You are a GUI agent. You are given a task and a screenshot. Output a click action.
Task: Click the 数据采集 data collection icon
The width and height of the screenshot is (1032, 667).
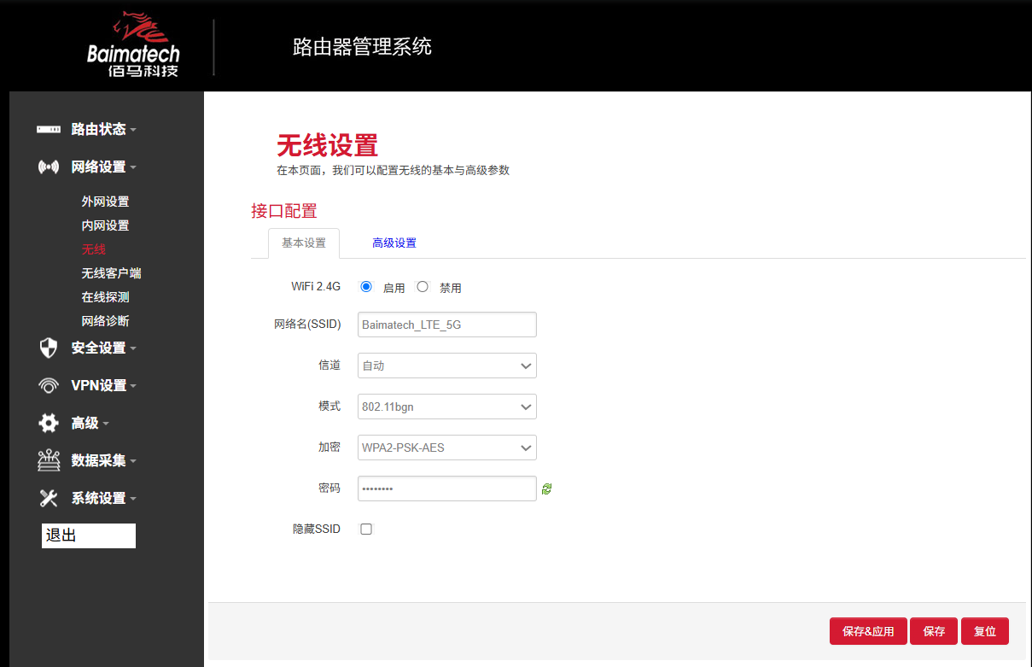click(48, 460)
